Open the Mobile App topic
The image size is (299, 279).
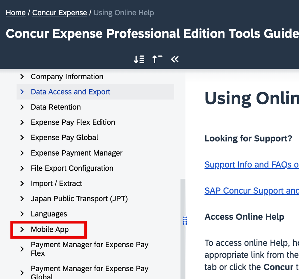click(x=50, y=229)
